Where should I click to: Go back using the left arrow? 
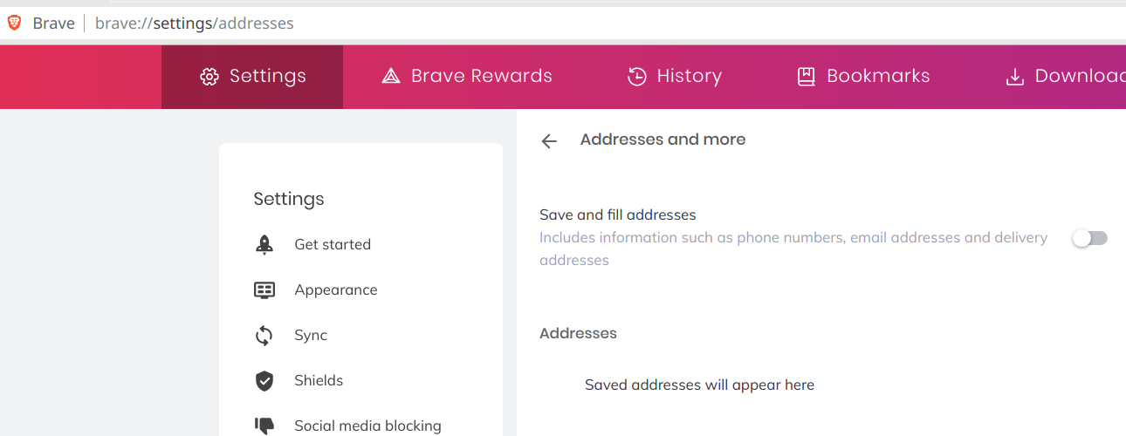point(549,141)
